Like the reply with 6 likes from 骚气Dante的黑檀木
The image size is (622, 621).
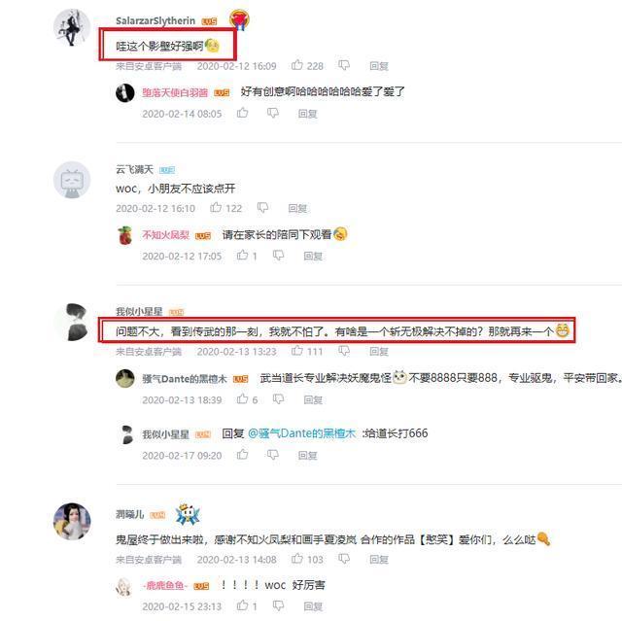coord(242,398)
